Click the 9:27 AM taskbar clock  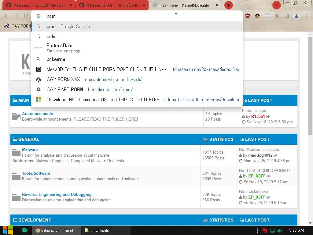pyautogui.click(x=296, y=230)
